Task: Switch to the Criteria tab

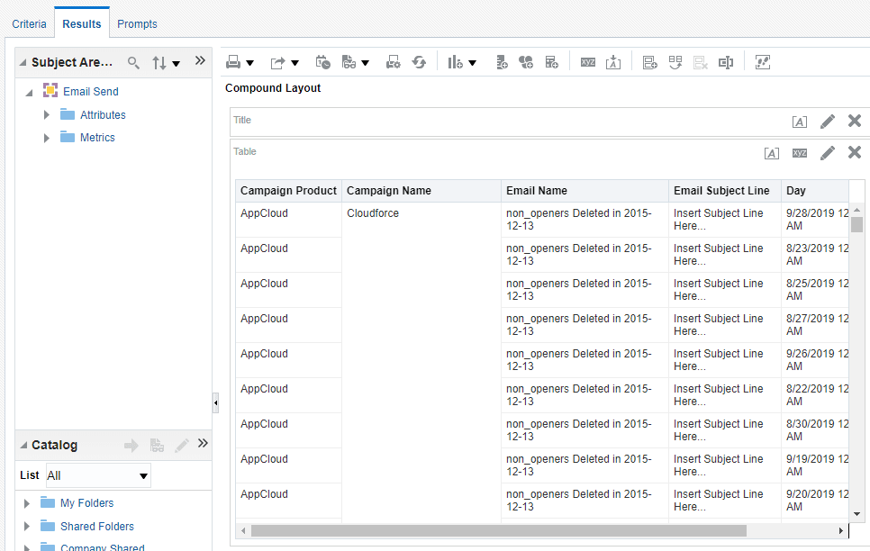Action: (x=29, y=23)
